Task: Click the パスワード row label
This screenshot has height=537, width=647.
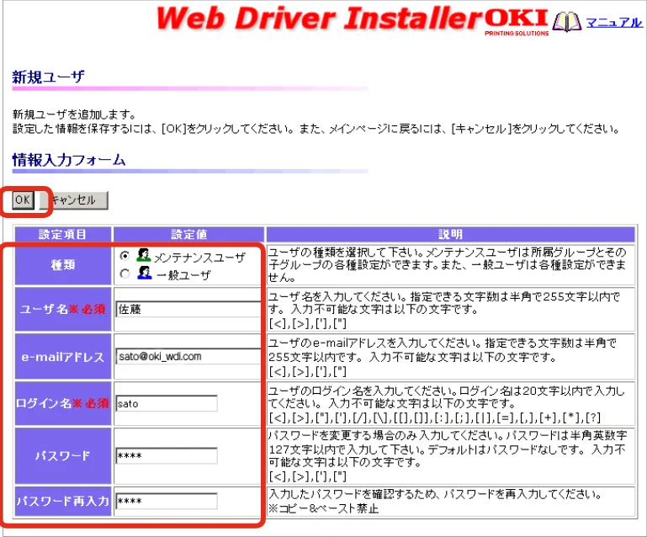Action: (x=63, y=455)
